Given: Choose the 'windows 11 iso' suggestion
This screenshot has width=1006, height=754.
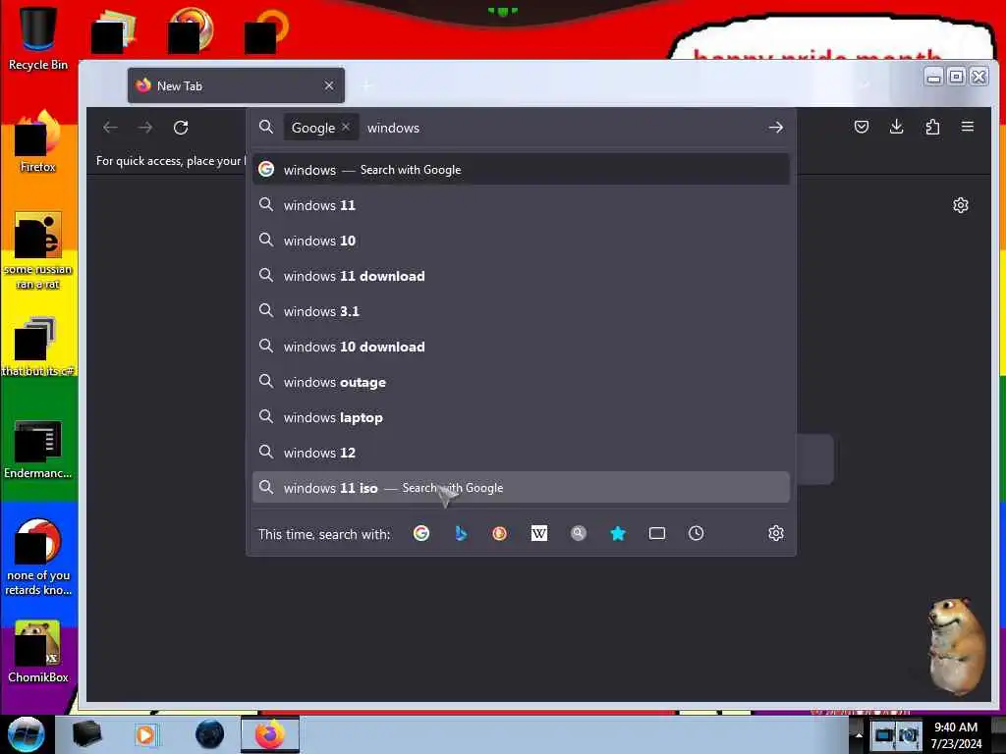Looking at the screenshot, I should (521, 487).
